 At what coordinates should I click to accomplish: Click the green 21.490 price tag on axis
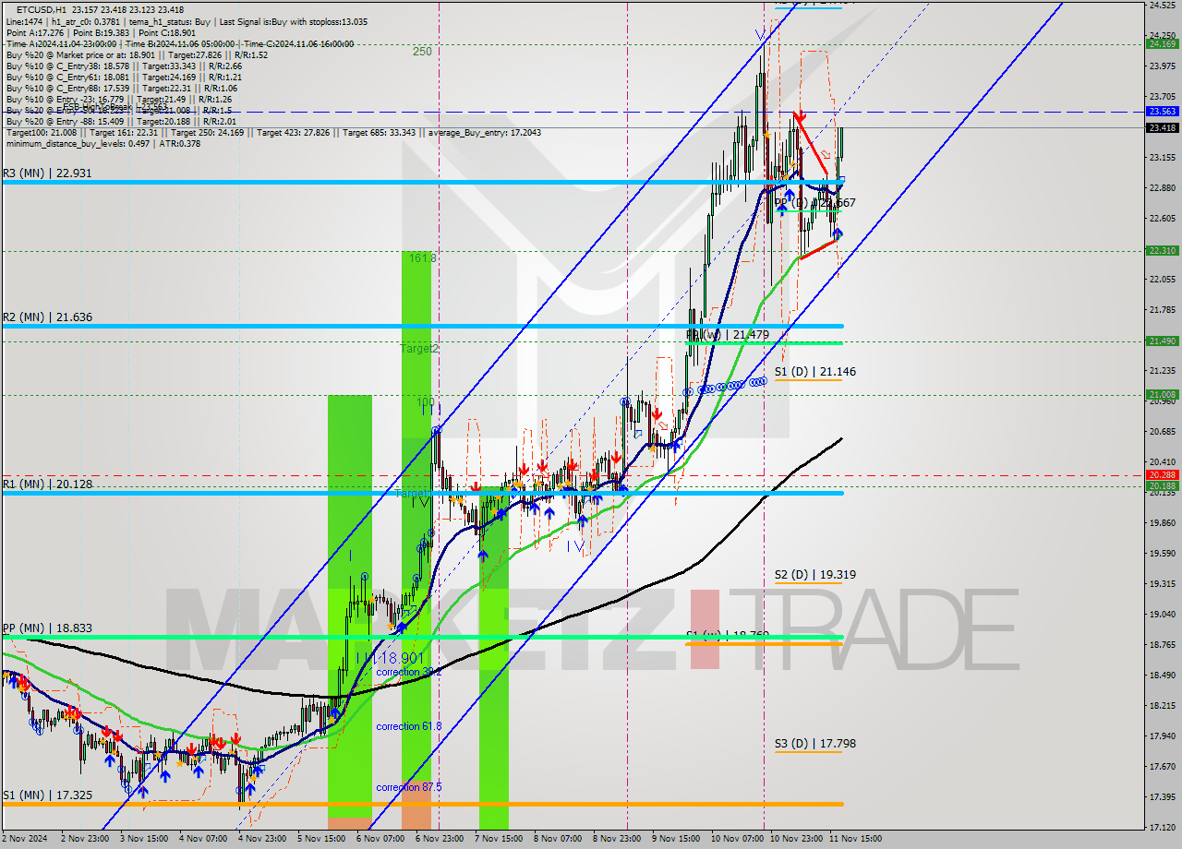pyautogui.click(x=1161, y=341)
